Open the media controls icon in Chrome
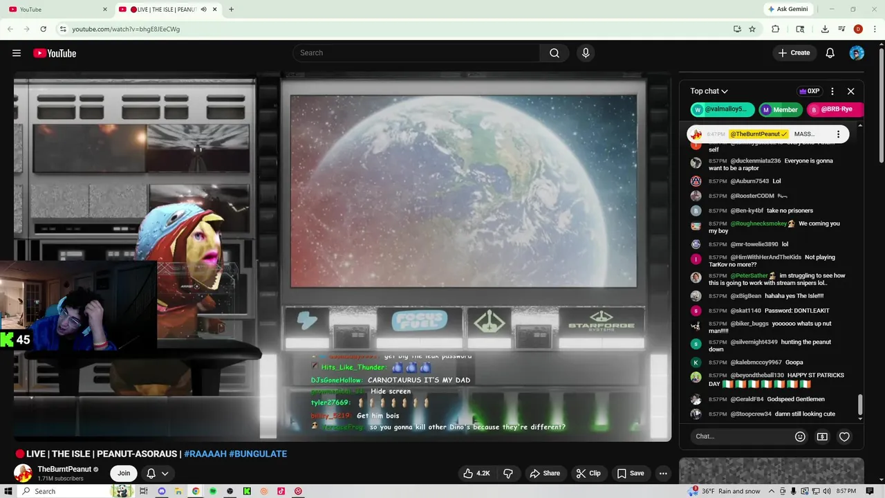 [841, 29]
